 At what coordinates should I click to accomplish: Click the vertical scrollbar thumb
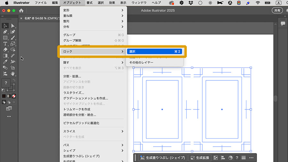click(275, 99)
